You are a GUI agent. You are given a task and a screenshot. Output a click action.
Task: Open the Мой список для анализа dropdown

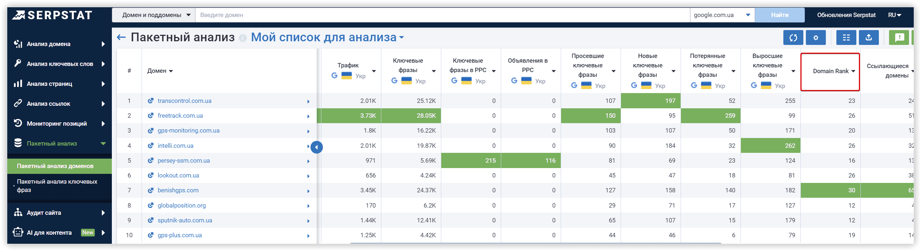(327, 37)
